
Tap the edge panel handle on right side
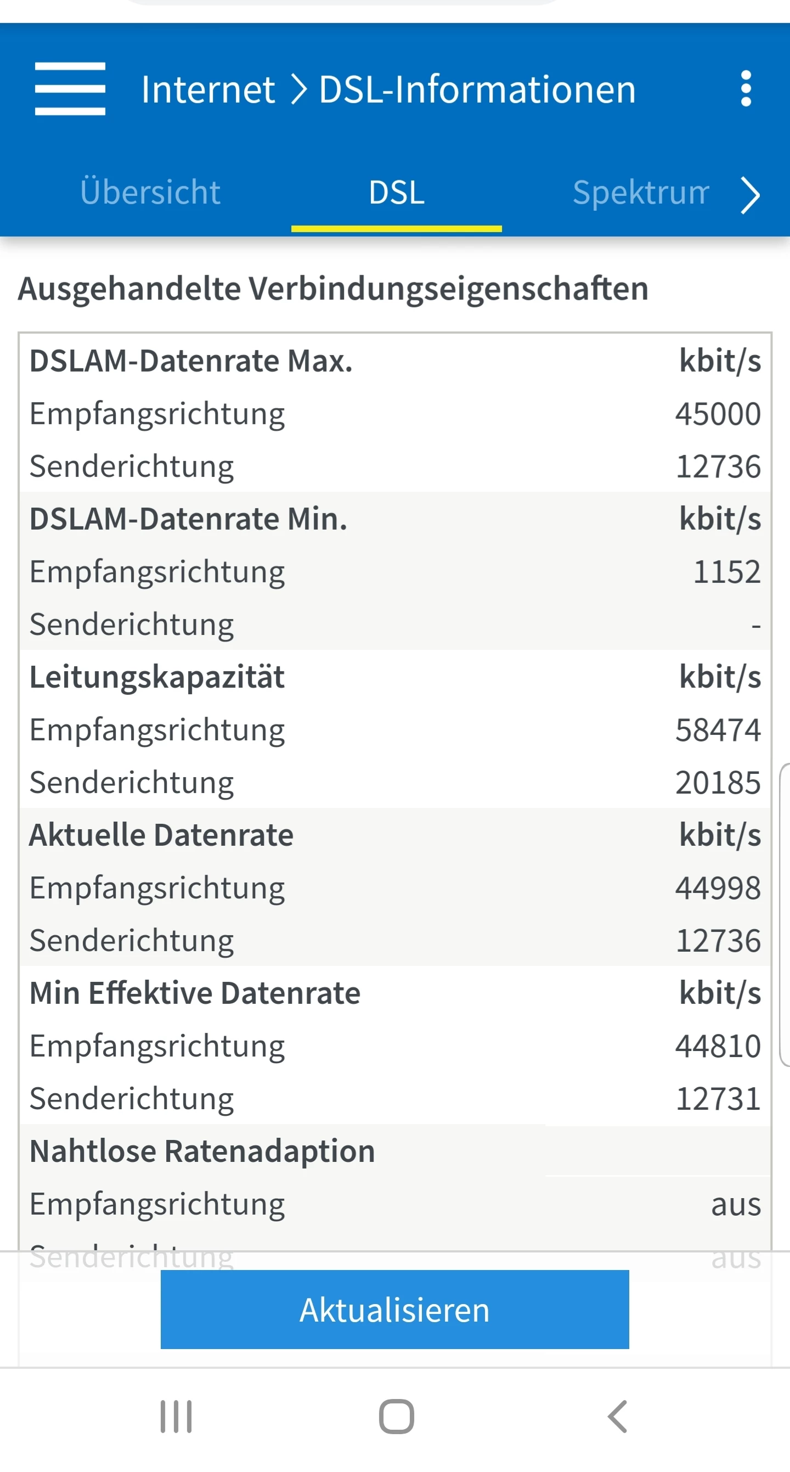click(785, 914)
